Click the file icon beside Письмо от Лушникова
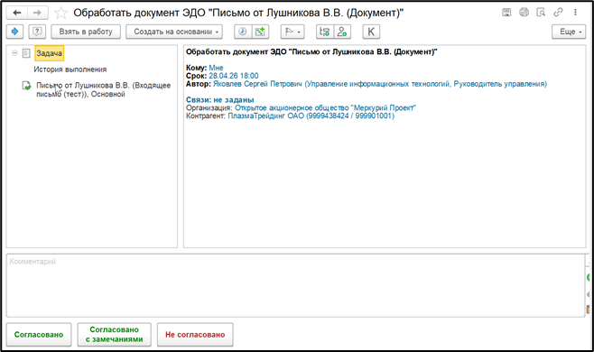The width and height of the screenshot is (594, 352). point(26,86)
